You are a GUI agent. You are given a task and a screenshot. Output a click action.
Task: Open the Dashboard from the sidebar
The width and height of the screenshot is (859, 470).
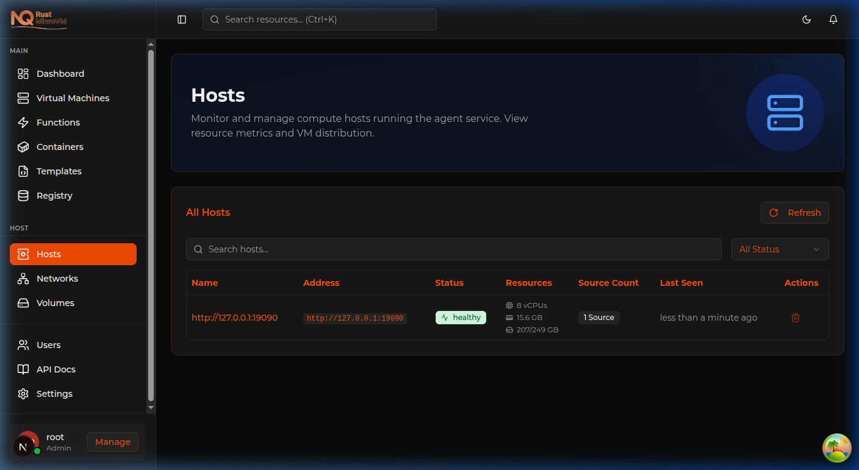[x=59, y=73]
